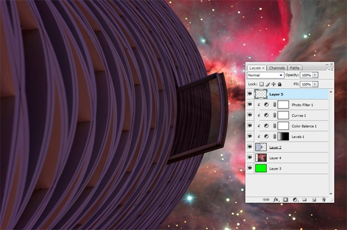Toggle visibility of Photo Filter 1 layer
This screenshot has width=347, height=230.
pos(250,105)
